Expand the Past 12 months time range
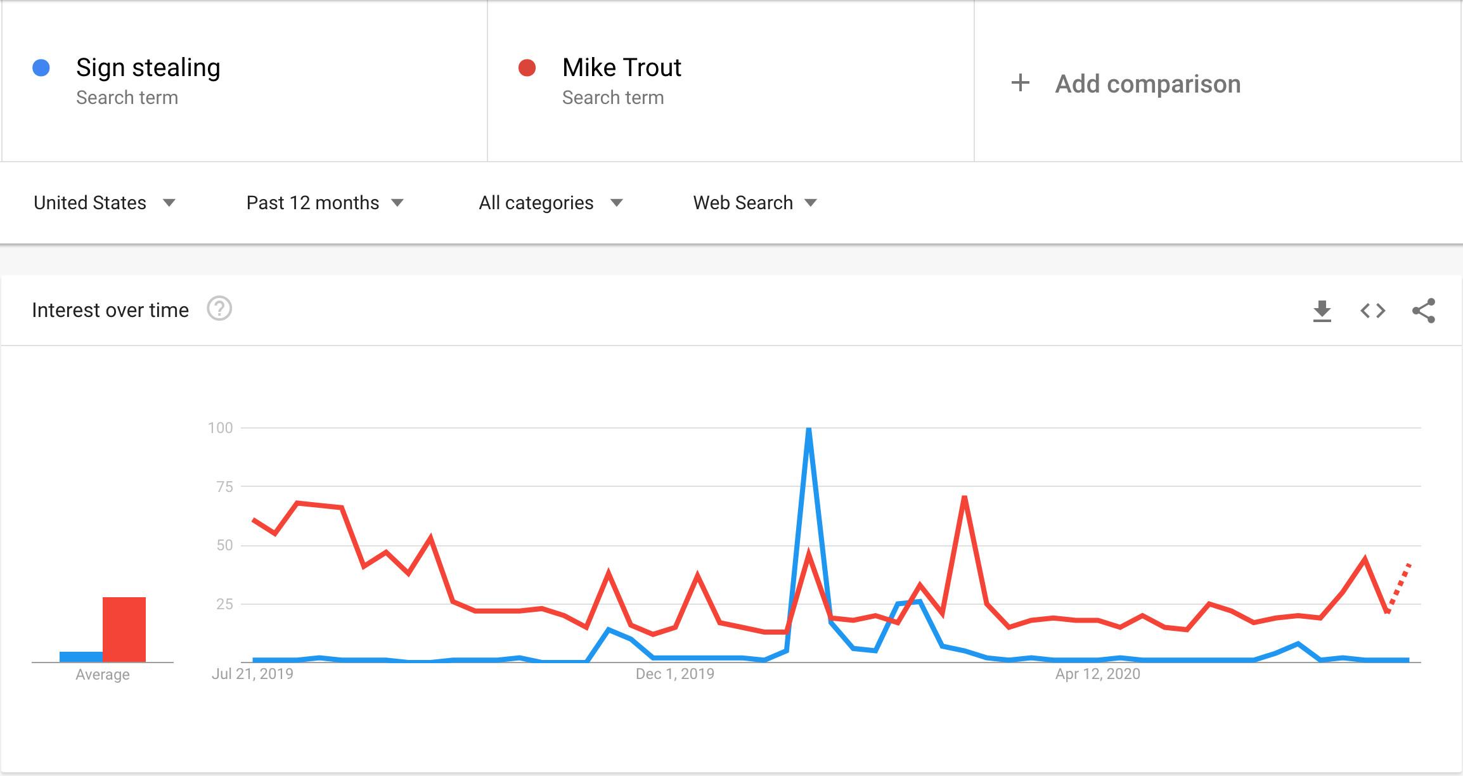 325,203
